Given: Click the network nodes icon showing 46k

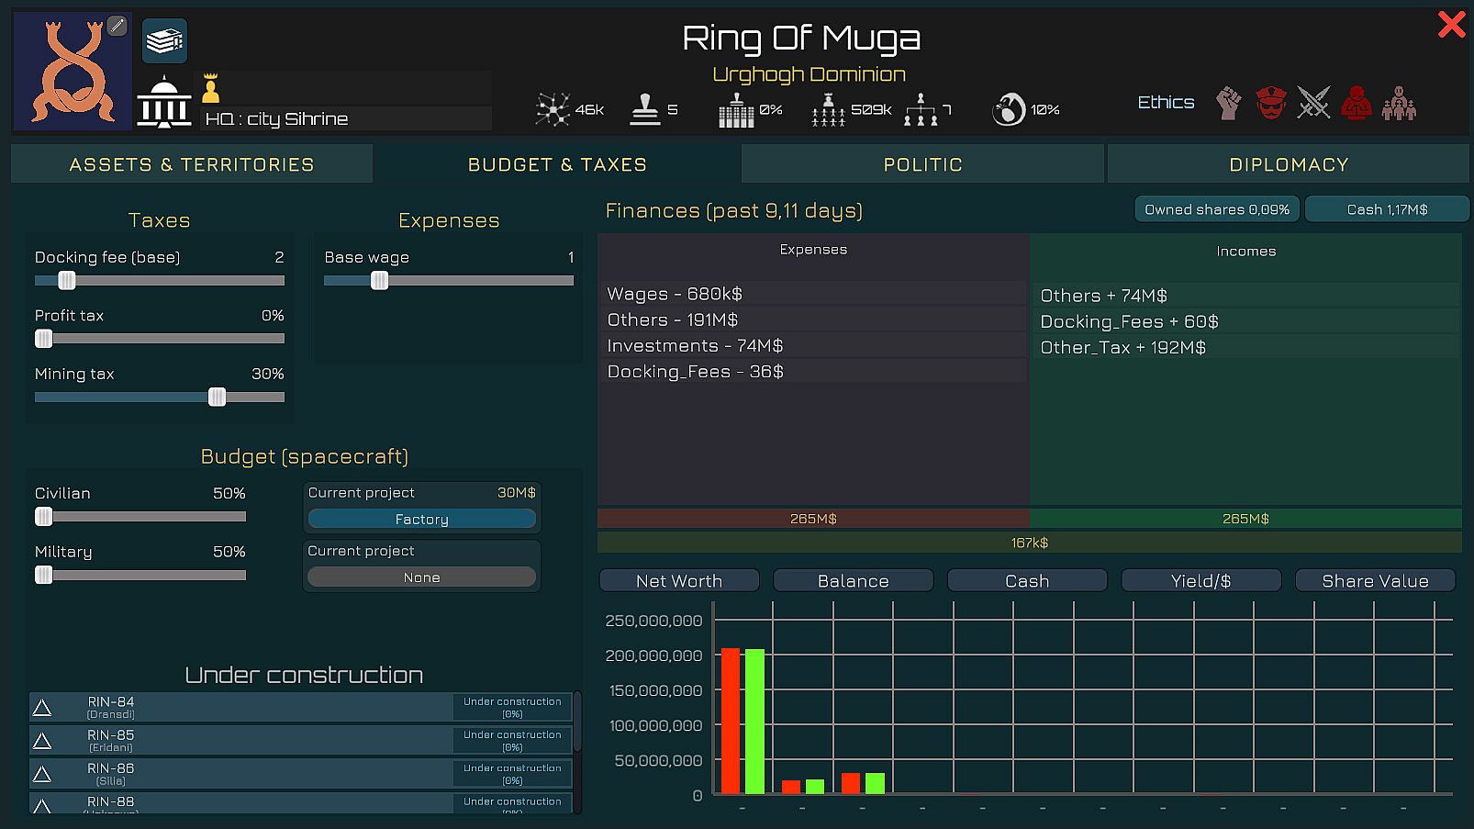Looking at the screenshot, I should coord(553,109).
